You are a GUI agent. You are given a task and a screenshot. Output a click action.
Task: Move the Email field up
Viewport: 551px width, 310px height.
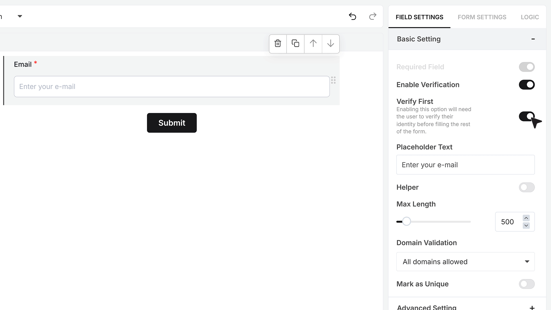click(313, 44)
